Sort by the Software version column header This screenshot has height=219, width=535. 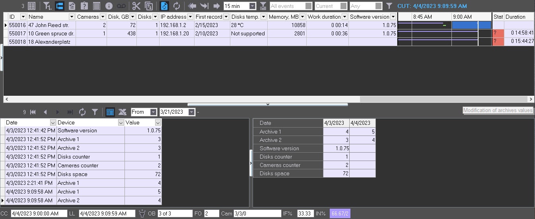tap(370, 17)
